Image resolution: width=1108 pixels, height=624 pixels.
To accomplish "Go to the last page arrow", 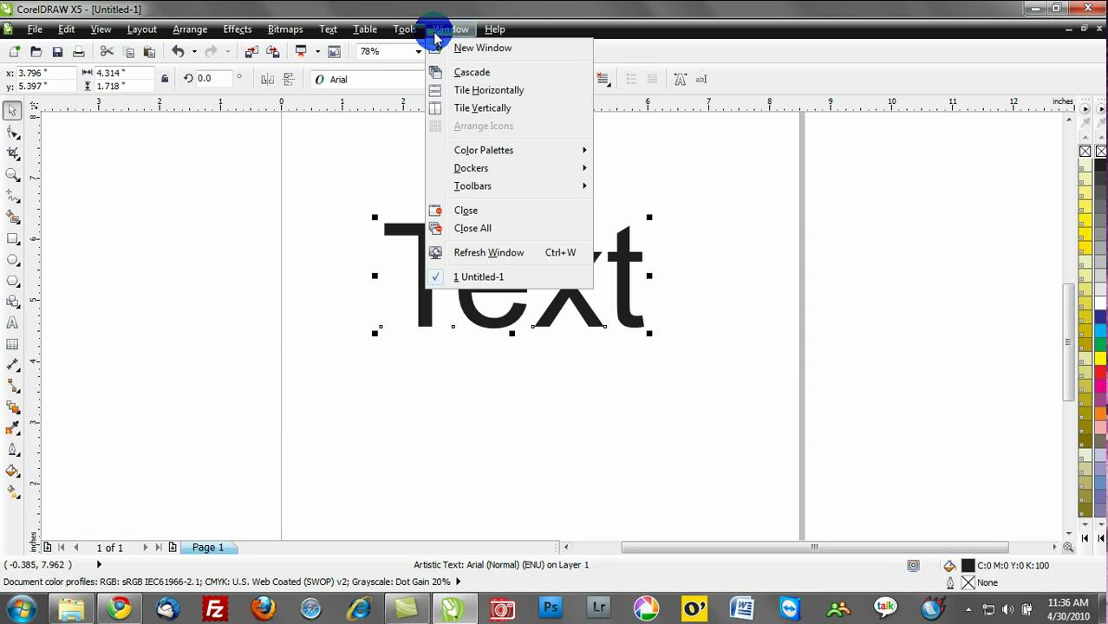I will tap(159, 548).
